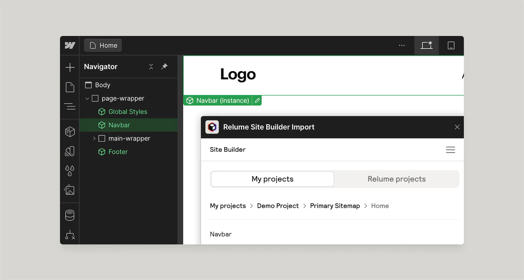
Task: Select main-wrapper element in tree
Action: pyautogui.click(x=129, y=139)
